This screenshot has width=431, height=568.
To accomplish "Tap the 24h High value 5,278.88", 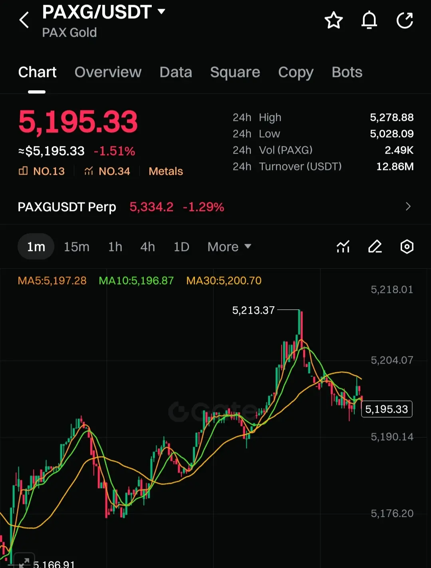I will [391, 117].
